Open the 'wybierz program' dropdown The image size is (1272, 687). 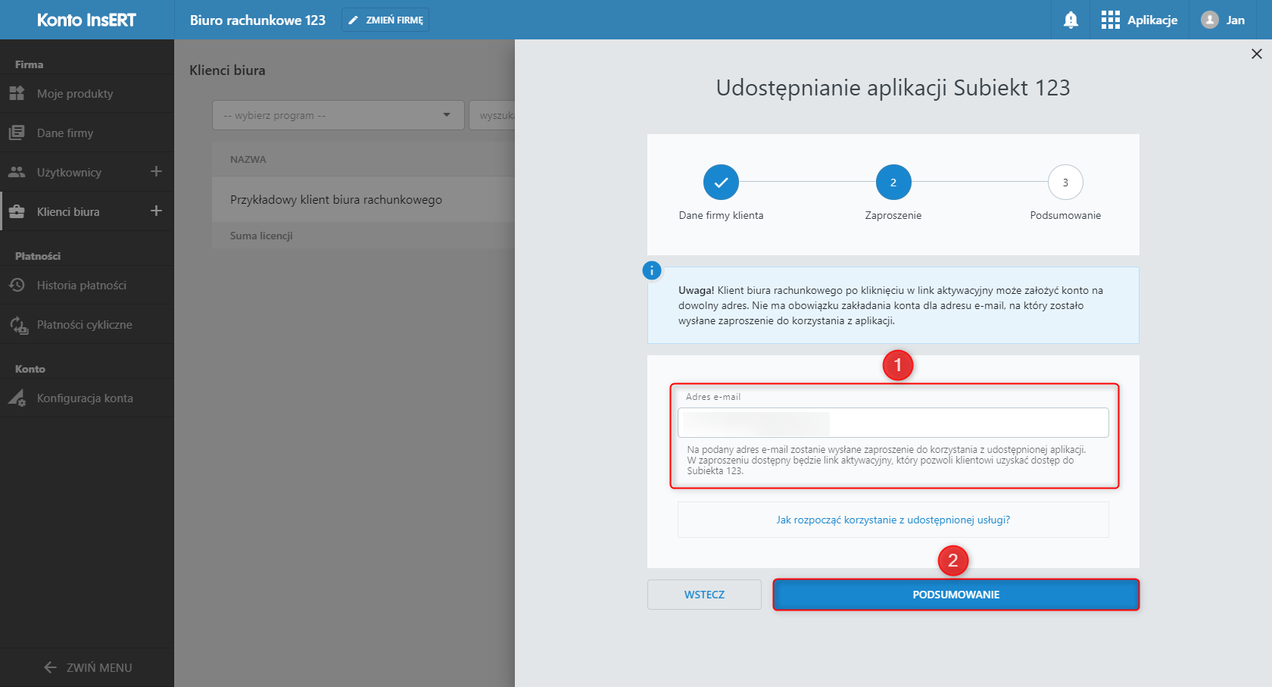[x=338, y=115]
